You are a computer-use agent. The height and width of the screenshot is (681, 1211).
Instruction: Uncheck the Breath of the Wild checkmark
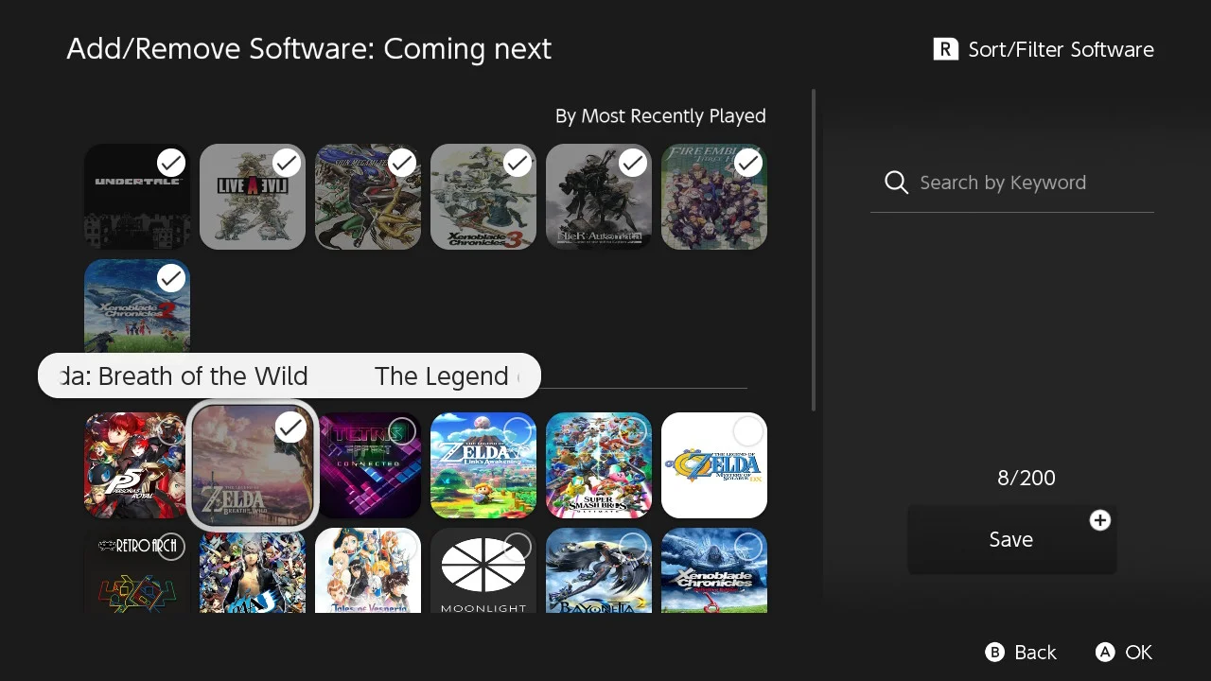[x=290, y=428]
